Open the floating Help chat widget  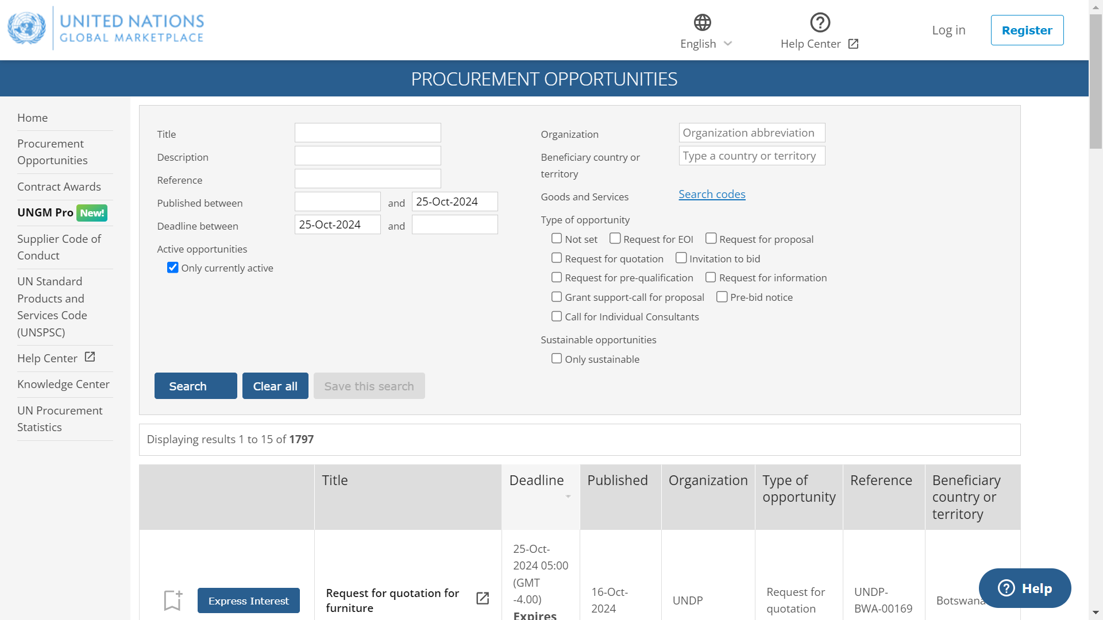1024,588
